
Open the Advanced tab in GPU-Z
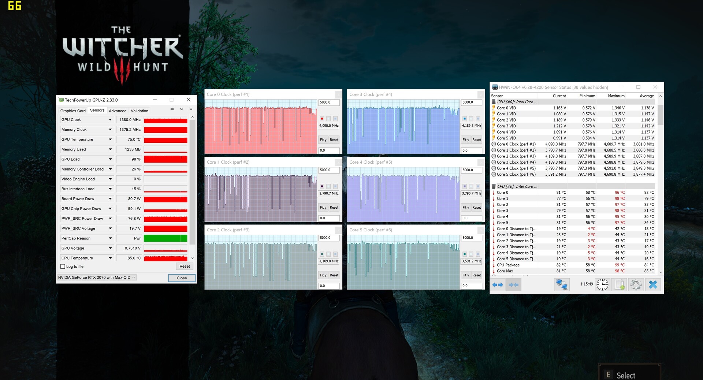pyautogui.click(x=118, y=111)
